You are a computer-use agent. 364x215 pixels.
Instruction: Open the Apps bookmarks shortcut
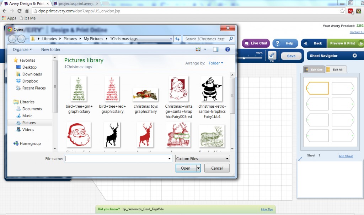coord(9,18)
